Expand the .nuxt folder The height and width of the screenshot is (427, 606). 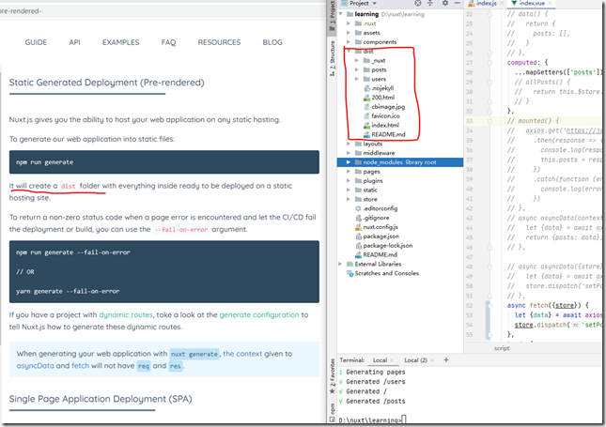click(x=349, y=23)
